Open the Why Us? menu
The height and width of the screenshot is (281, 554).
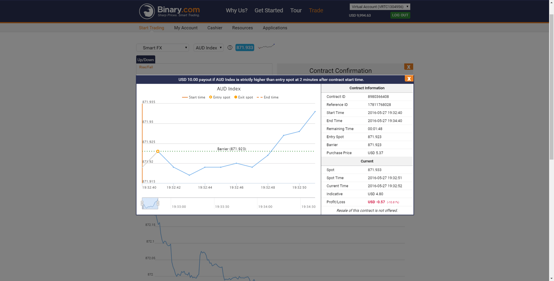[237, 10]
